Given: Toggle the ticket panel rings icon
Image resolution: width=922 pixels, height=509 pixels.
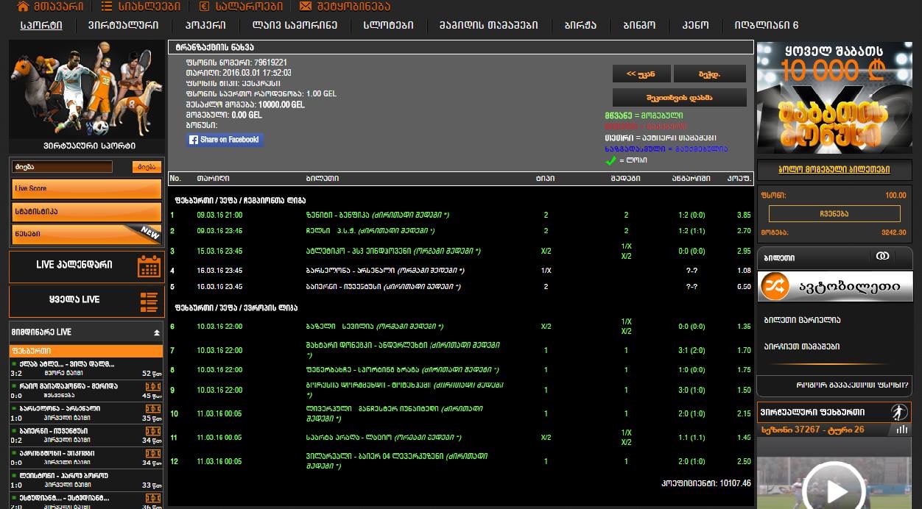Looking at the screenshot, I should tap(881, 257).
